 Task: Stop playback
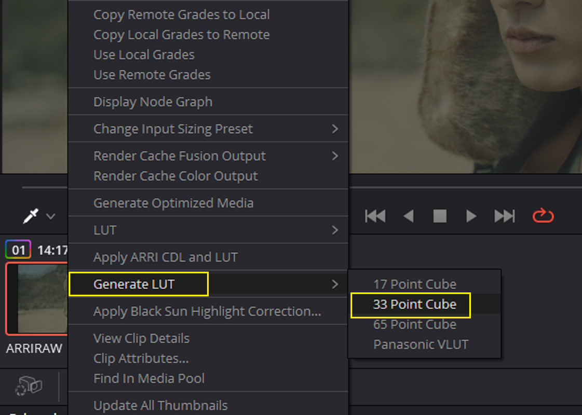(440, 216)
